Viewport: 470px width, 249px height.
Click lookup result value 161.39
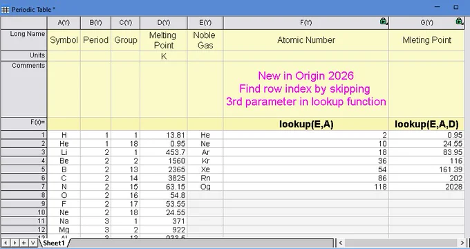click(426, 169)
